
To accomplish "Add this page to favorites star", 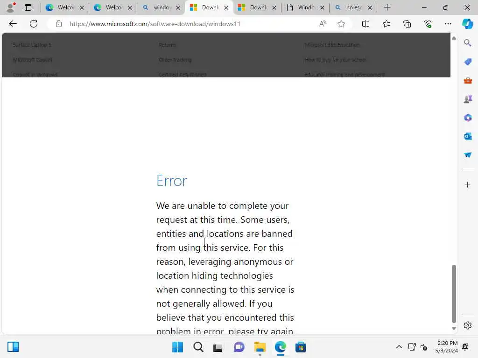I will [x=341, y=24].
